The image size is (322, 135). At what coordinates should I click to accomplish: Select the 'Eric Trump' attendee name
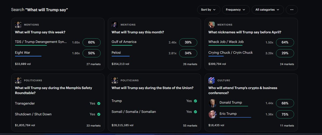tap(228, 114)
